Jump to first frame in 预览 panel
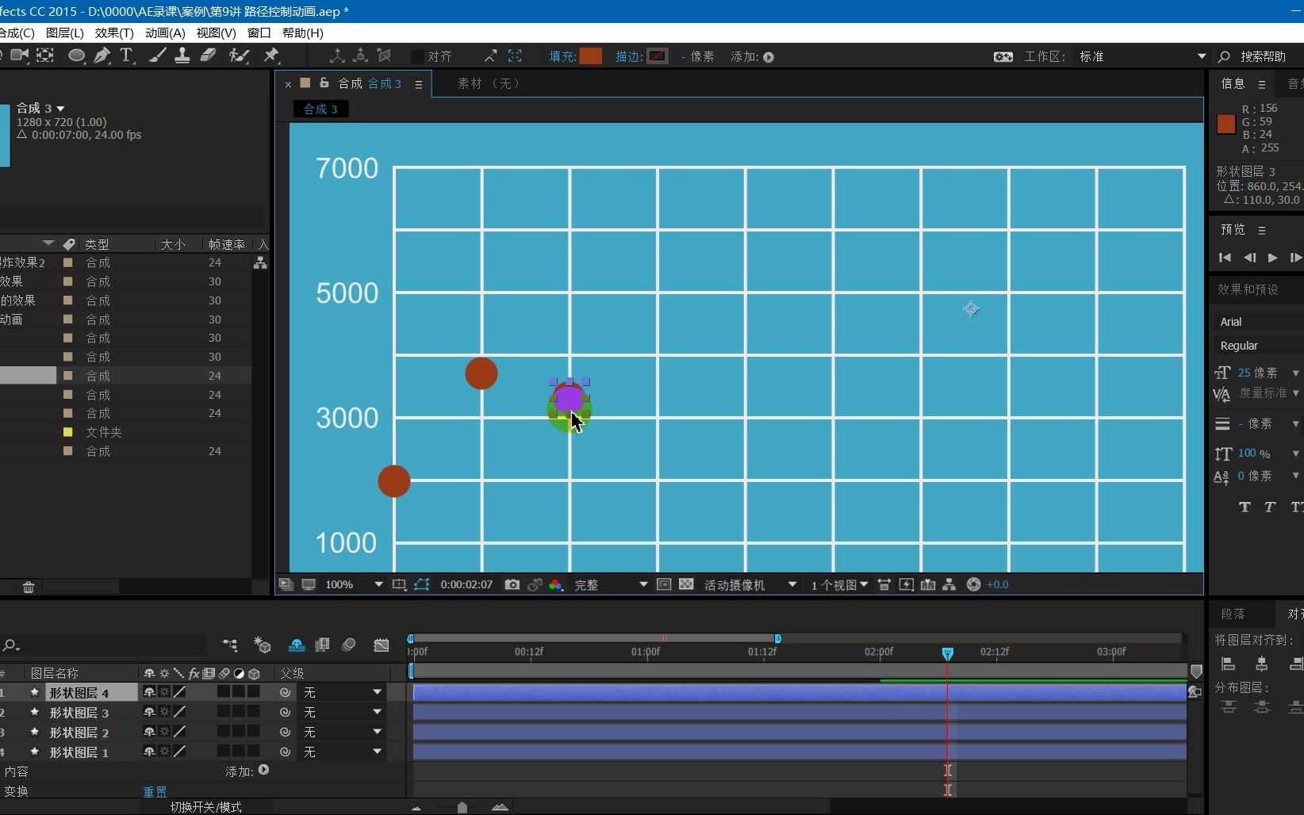Screen dimensions: 1304x815 (1225, 258)
